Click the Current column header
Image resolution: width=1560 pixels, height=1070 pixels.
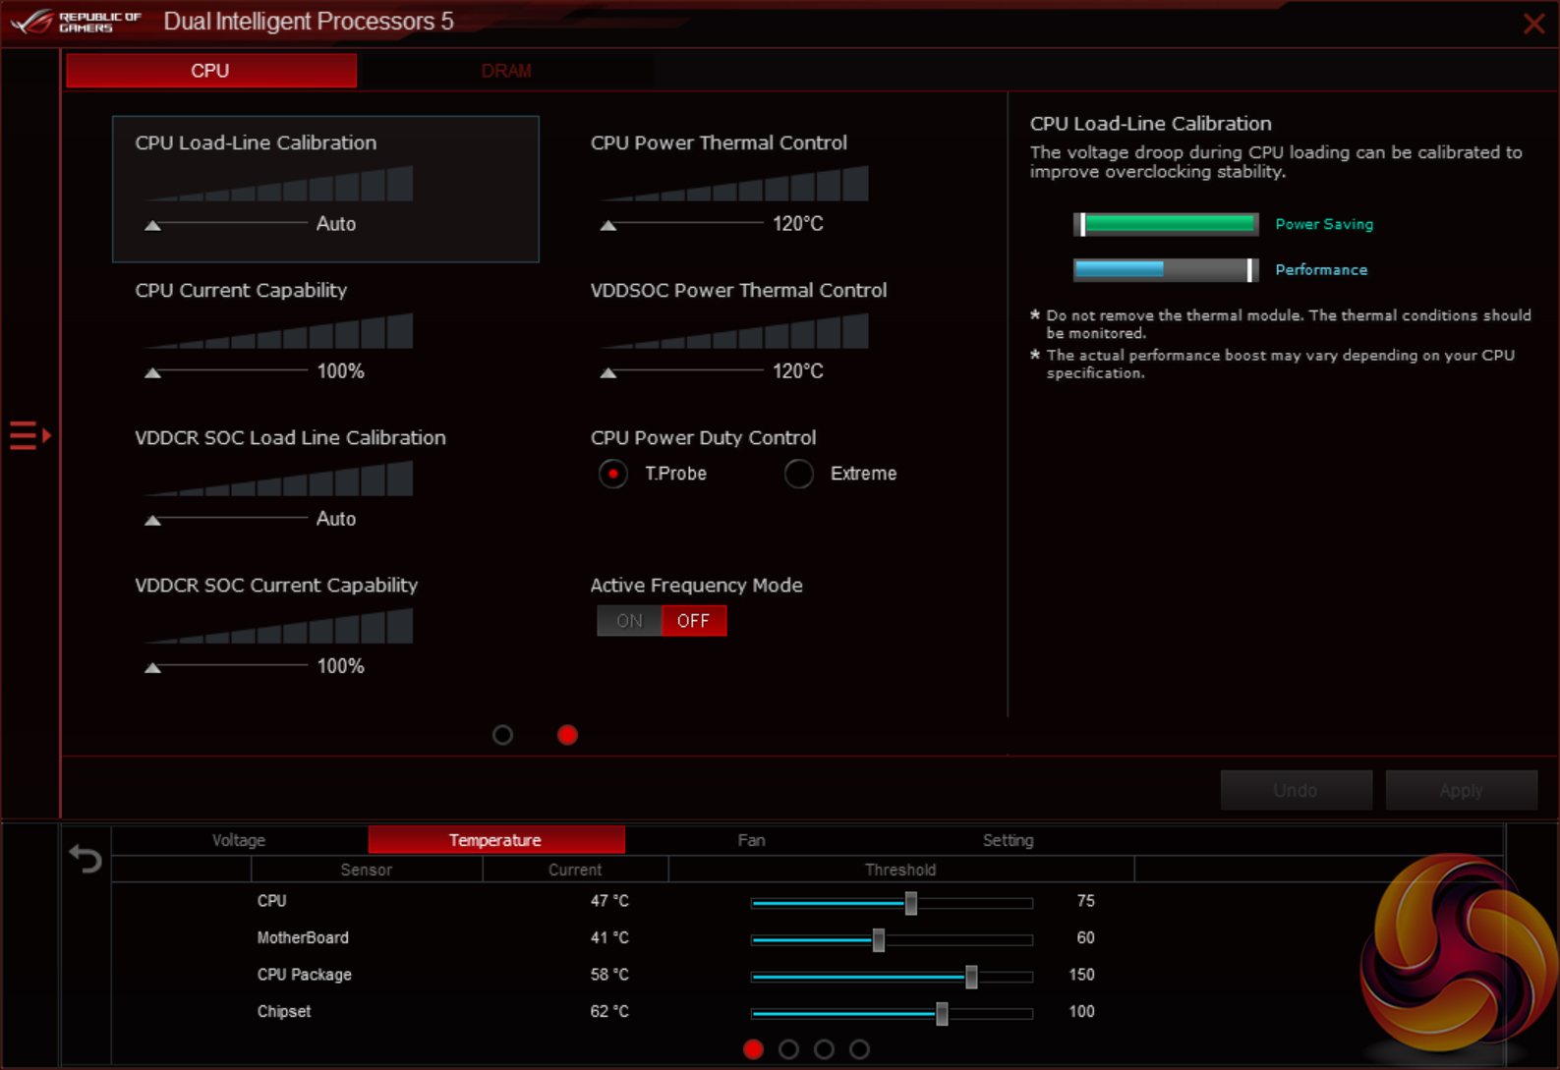click(575, 870)
